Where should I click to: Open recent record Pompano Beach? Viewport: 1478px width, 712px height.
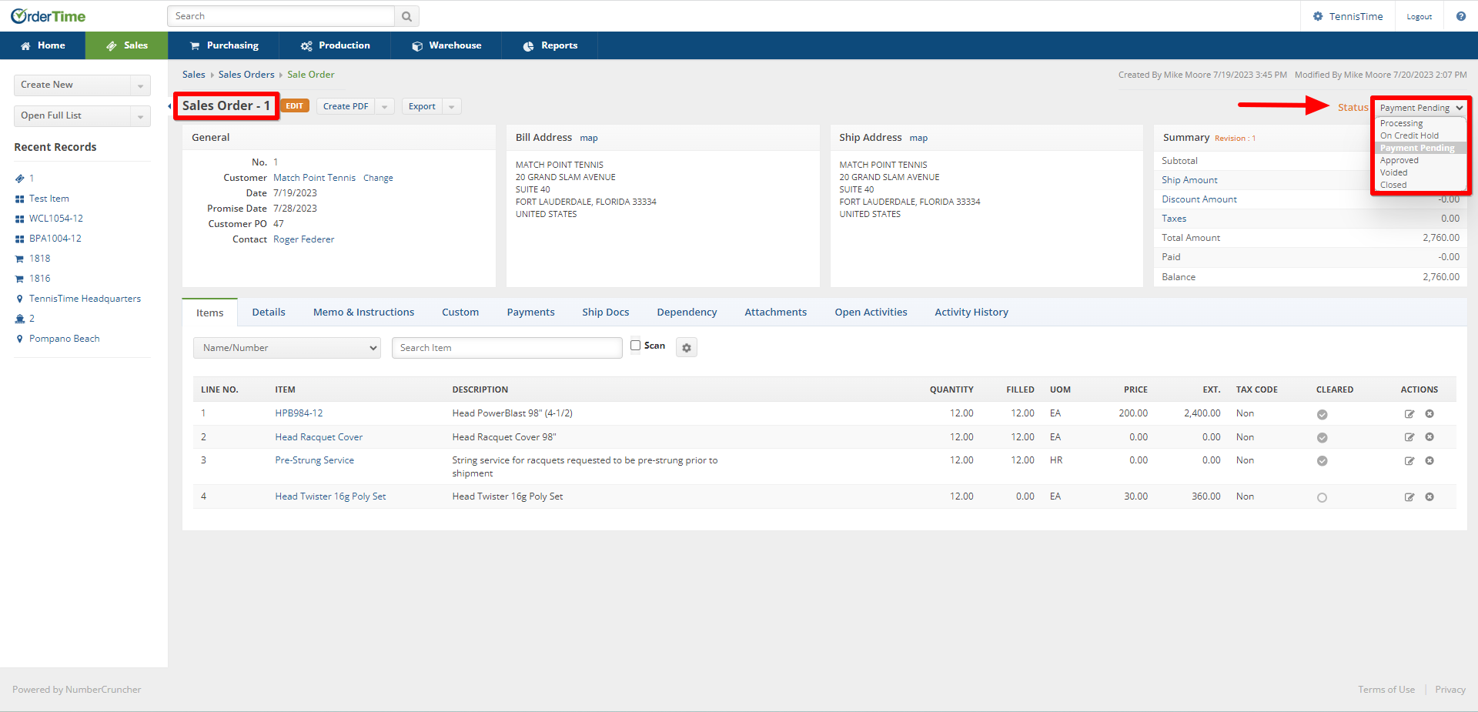[x=65, y=339]
